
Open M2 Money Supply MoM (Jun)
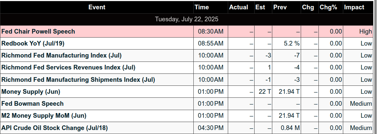(44, 116)
